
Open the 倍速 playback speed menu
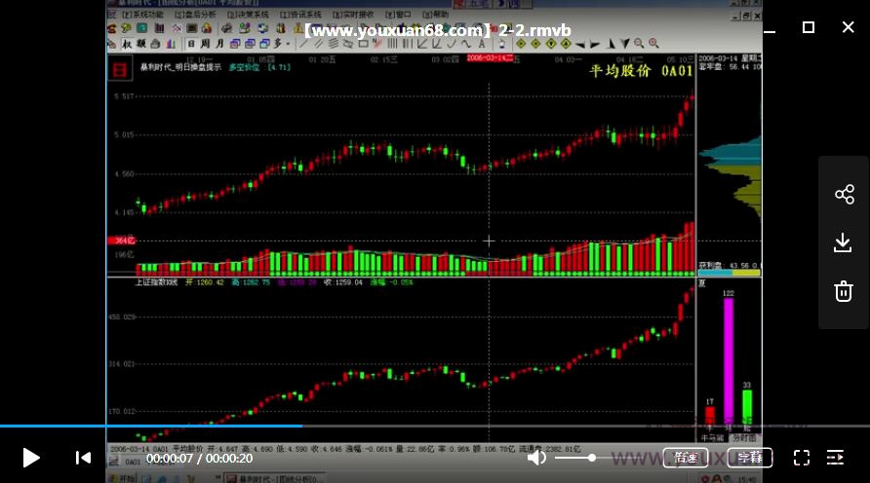(x=686, y=458)
